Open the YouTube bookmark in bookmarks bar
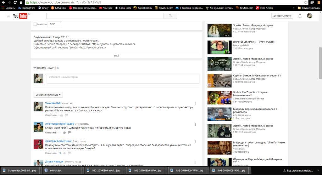The image size is (322, 175). 106,8
